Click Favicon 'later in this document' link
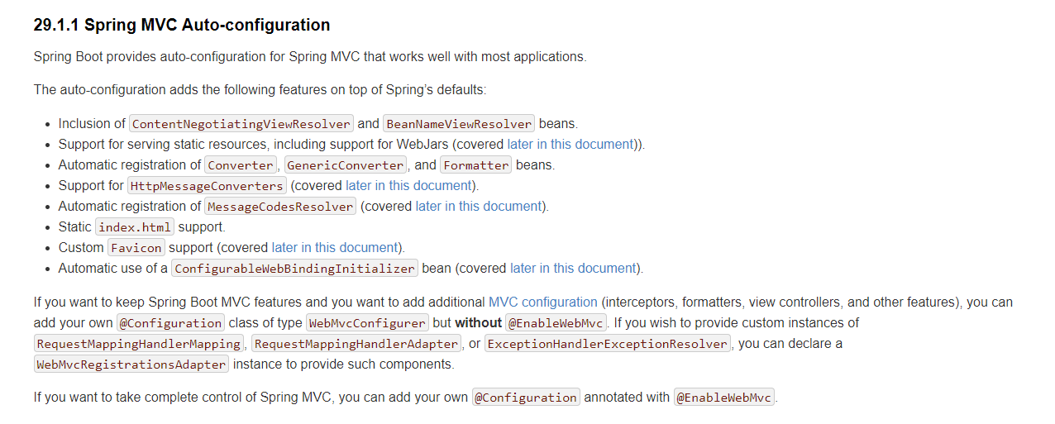The image size is (1055, 424). click(334, 247)
